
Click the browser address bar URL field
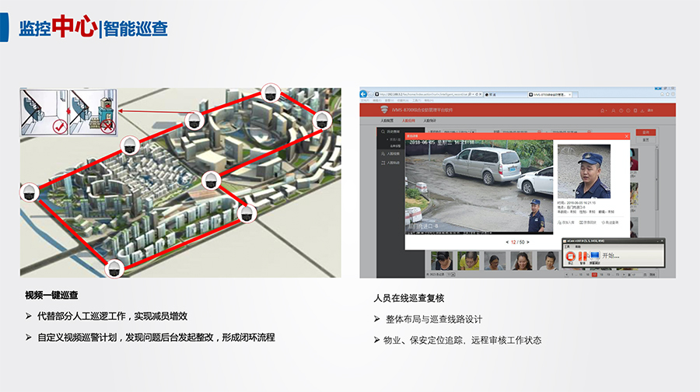pyautogui.click(x=424, y=94)
